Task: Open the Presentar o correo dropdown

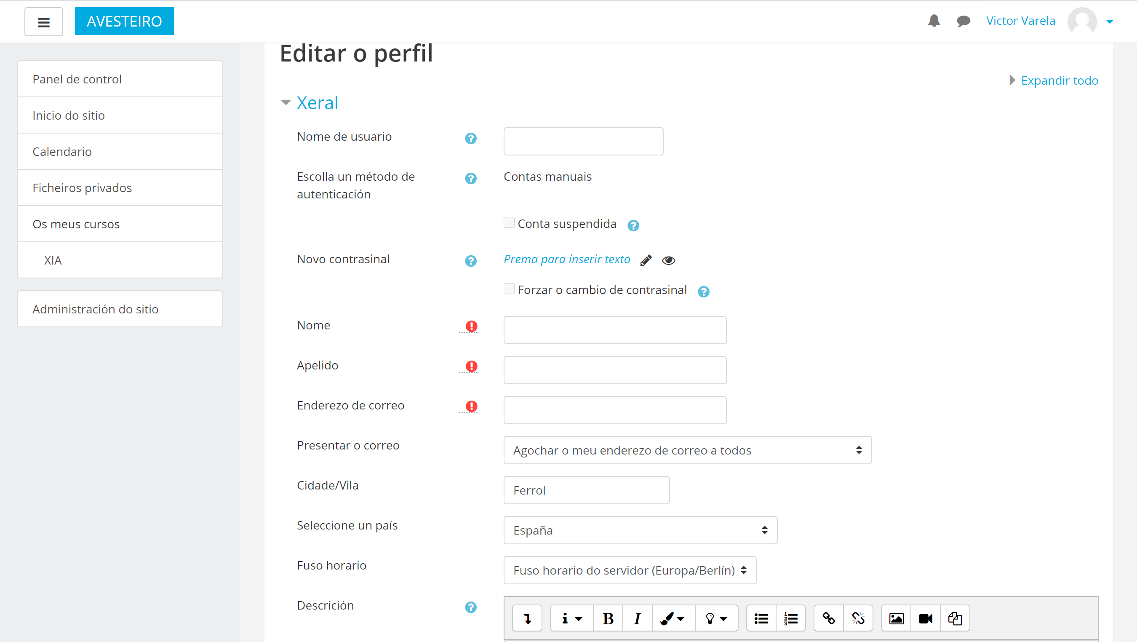Action: pyautogui.click(x=687, y=450)
